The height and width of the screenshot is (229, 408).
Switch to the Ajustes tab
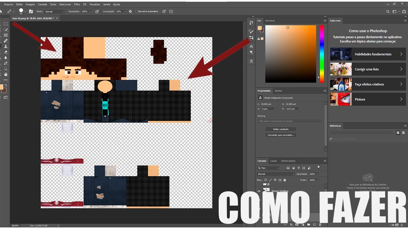[x=278, y=91]
